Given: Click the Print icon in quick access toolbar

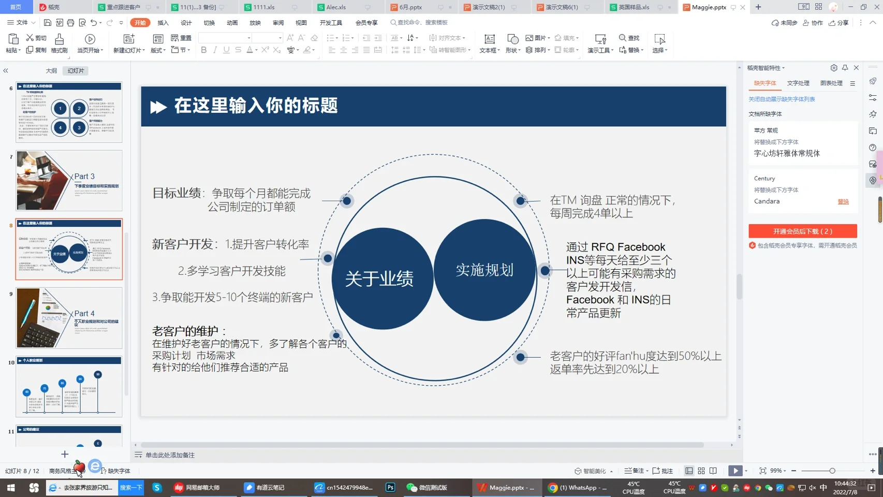Looking at the screenshot, I should click(70, 23).
